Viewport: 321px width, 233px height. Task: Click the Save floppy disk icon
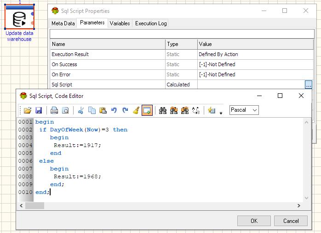tap(39, 110)
